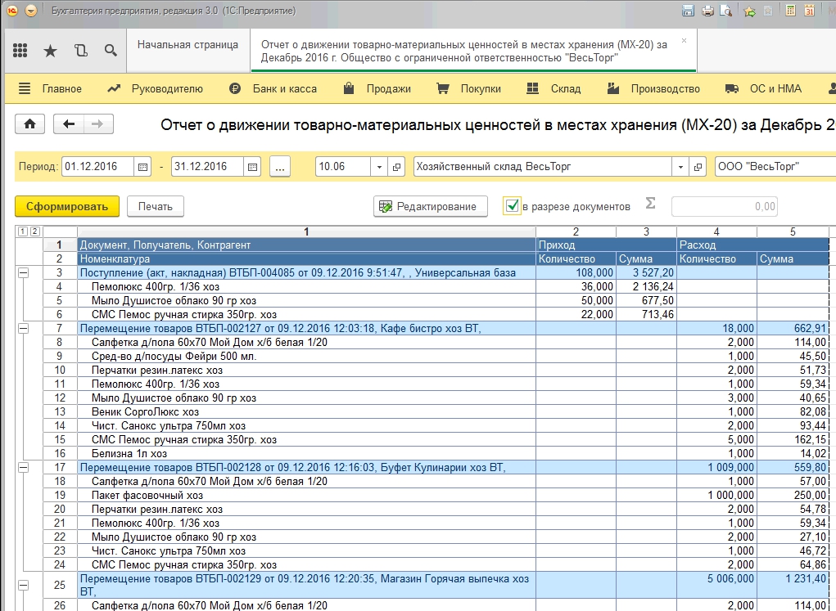The width and height of the screenshot is (836, 611).
Task: Click the search magnifier icon
Action: 111,51
